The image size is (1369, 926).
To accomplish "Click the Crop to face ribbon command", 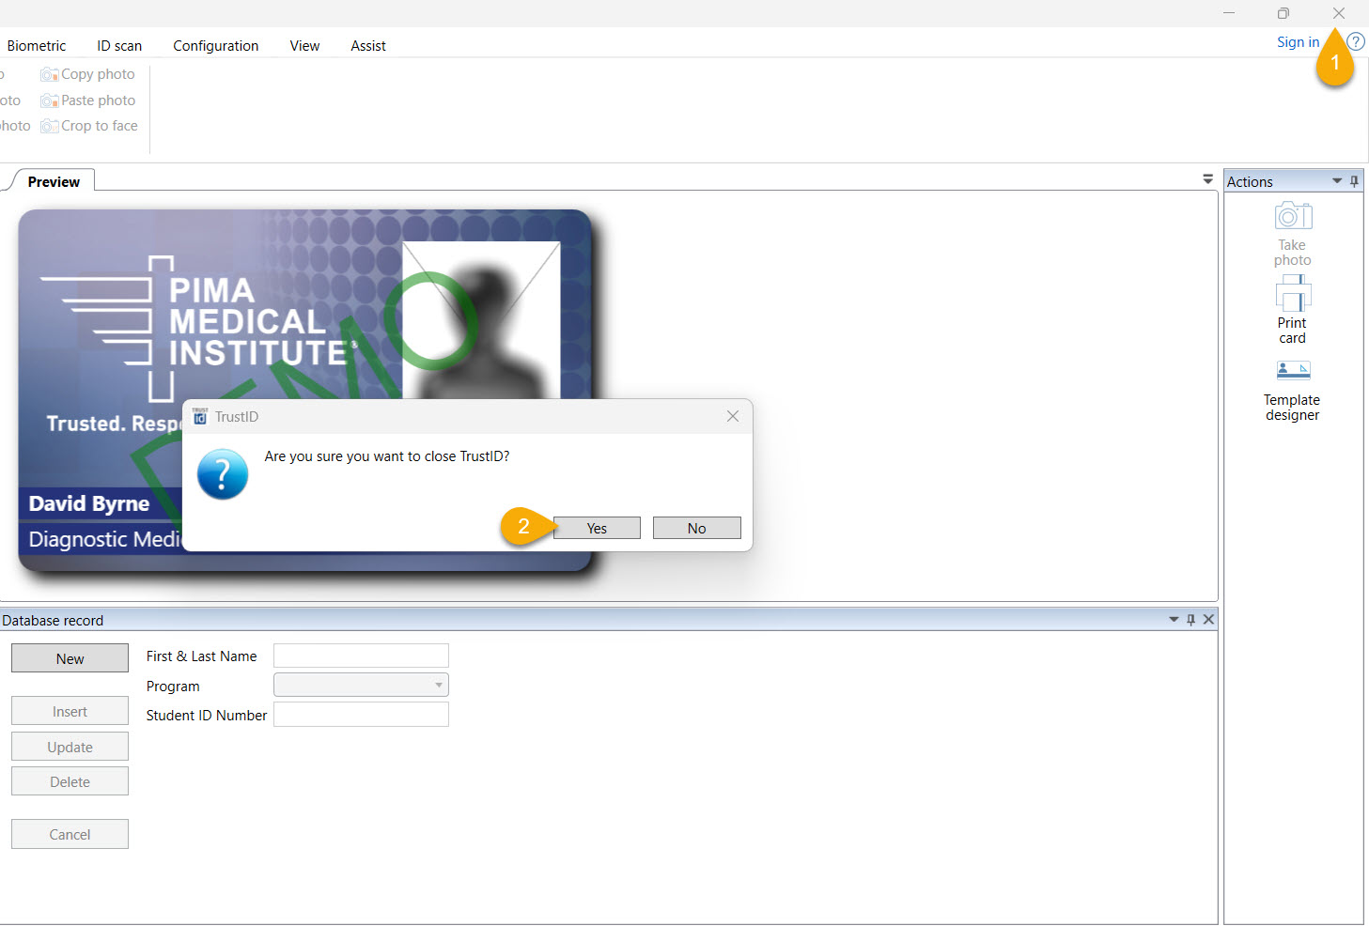I will point(89,126).
